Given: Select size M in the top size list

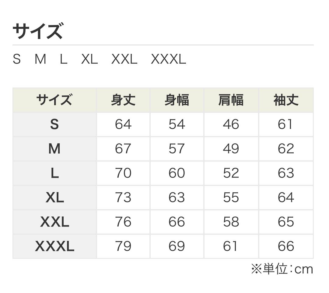Looking at the screenshot, I should [x=40, y=59].
